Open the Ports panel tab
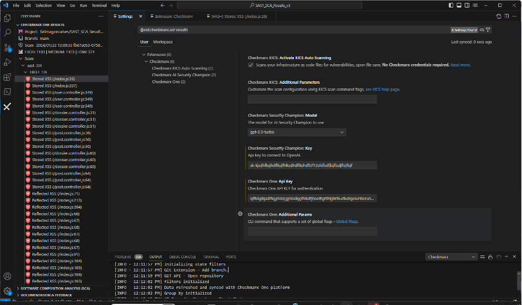522x305 pixels. click(231, 257)
